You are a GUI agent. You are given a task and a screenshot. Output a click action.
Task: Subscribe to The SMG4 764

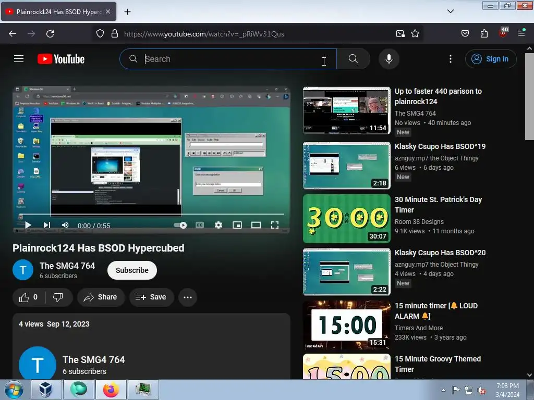[x=132, y=270]
